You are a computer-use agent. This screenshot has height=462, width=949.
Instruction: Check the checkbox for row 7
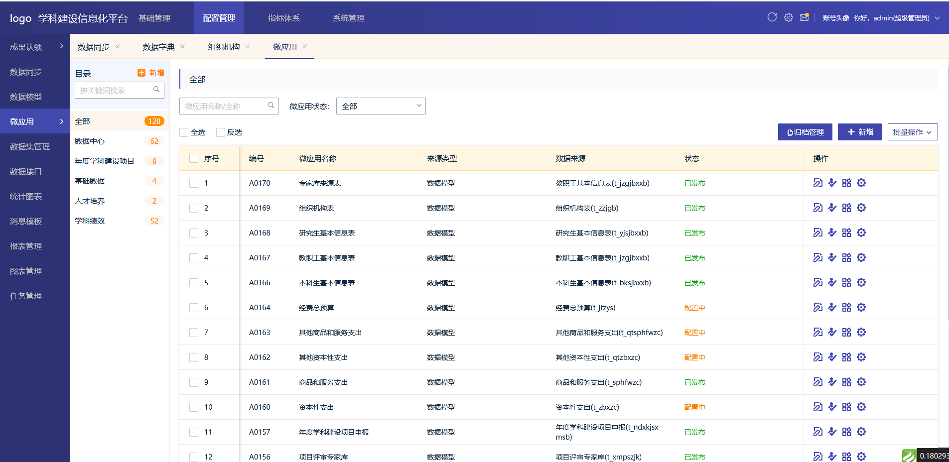click(194, 333)
